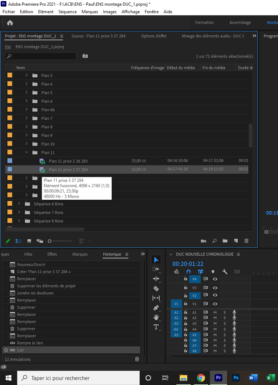Collapse the Plan 11 bin
This screenshot has height=385, width=278.
[x=26, y=152]
